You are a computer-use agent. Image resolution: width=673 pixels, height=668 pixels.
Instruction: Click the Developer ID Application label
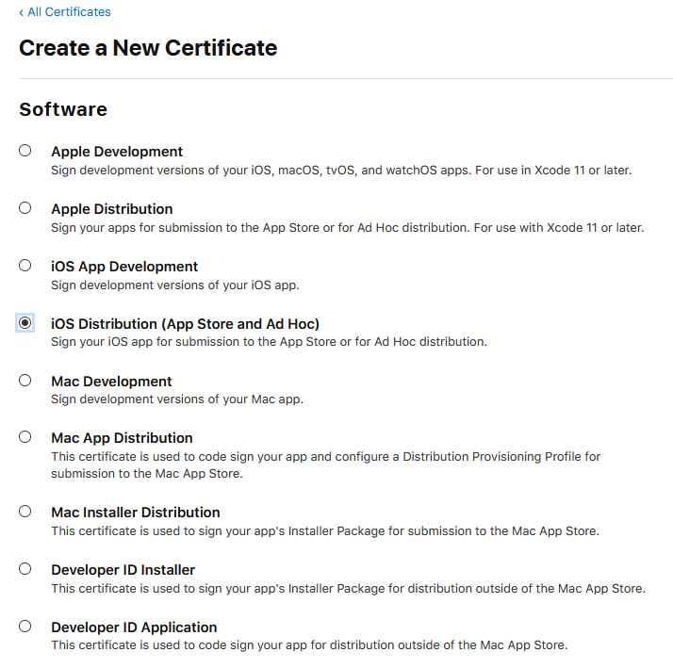[134, 627]
